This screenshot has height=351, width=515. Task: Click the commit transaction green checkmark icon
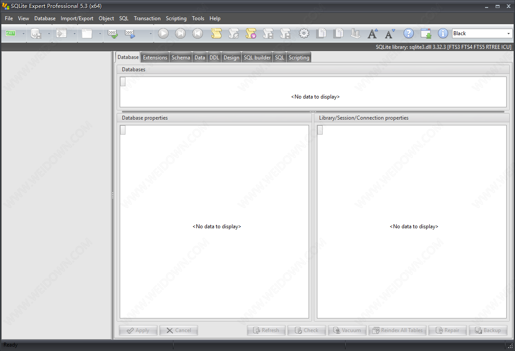pos(113,33)
